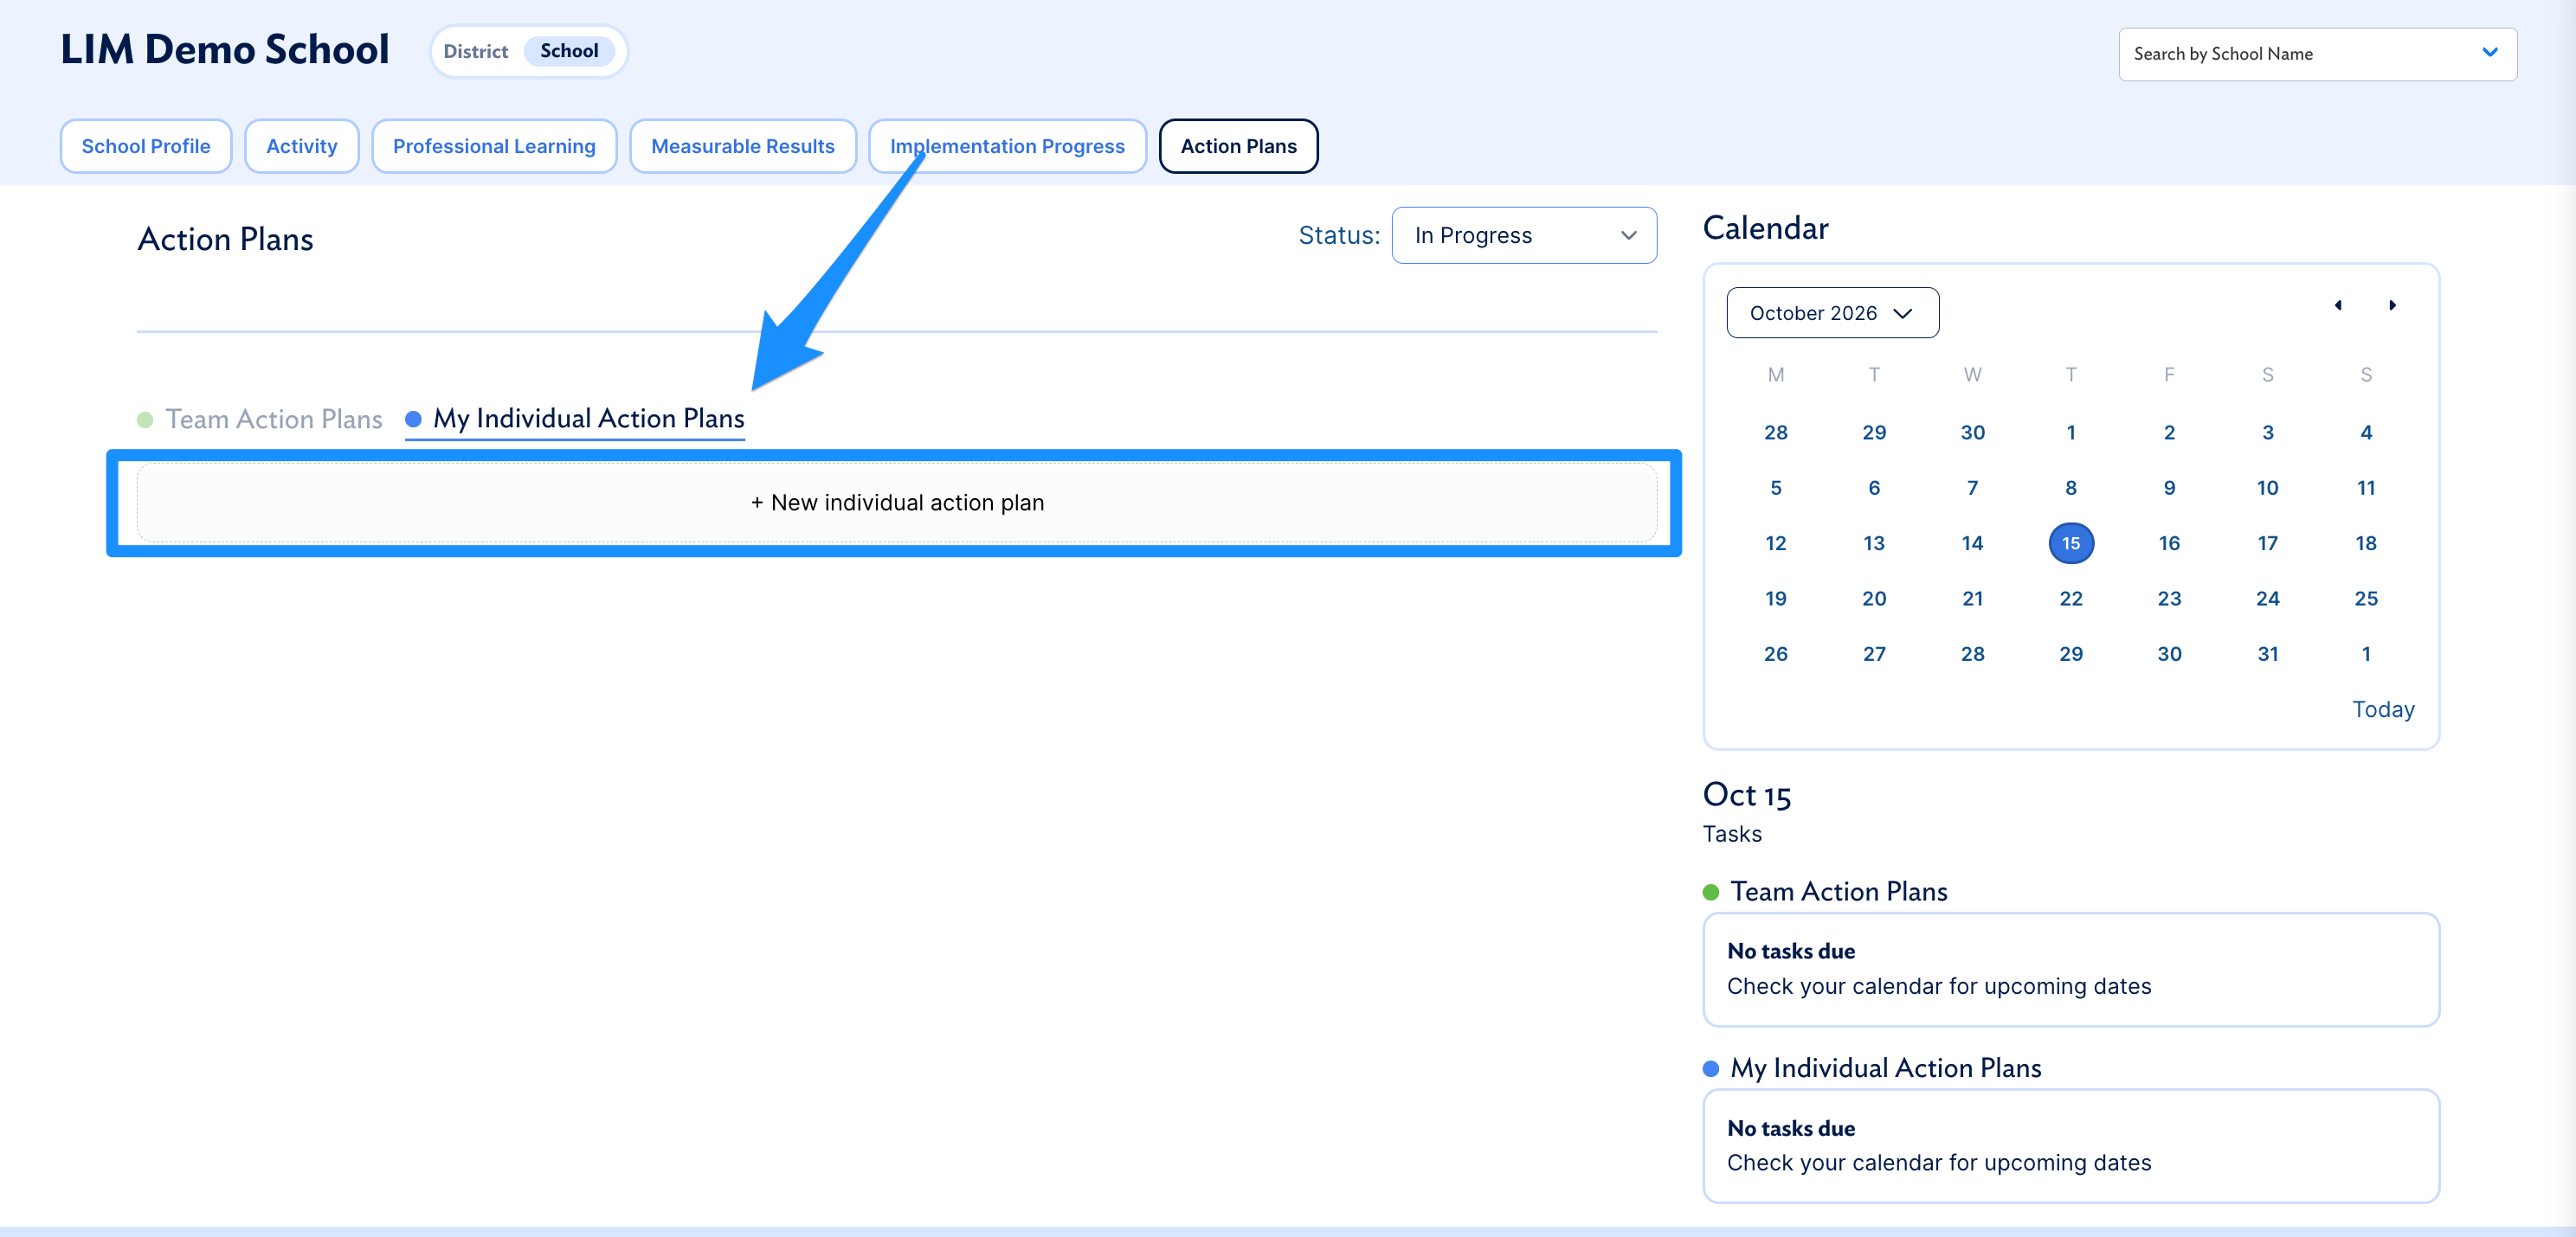The width and height of the screenshot is (2576, 1237).
Task: Open the Professional Learning tab
Action: point(494,146)
